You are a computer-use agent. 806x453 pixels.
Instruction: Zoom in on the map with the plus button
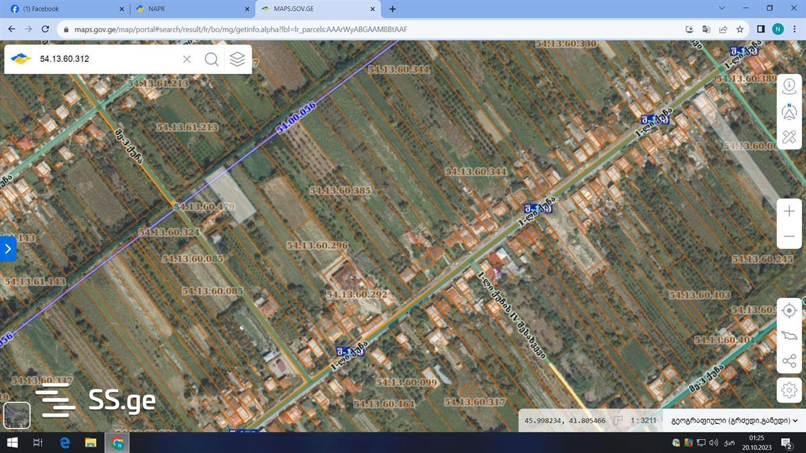[x=789, y=211]
